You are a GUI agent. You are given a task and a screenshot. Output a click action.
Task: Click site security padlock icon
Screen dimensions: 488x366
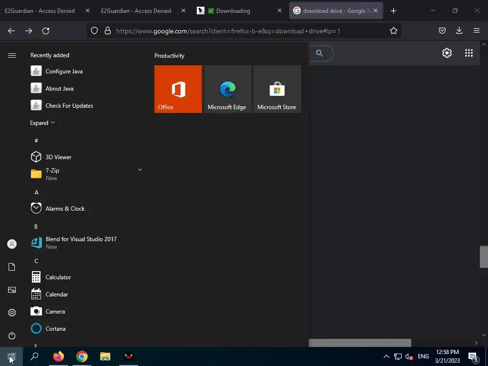108,30
